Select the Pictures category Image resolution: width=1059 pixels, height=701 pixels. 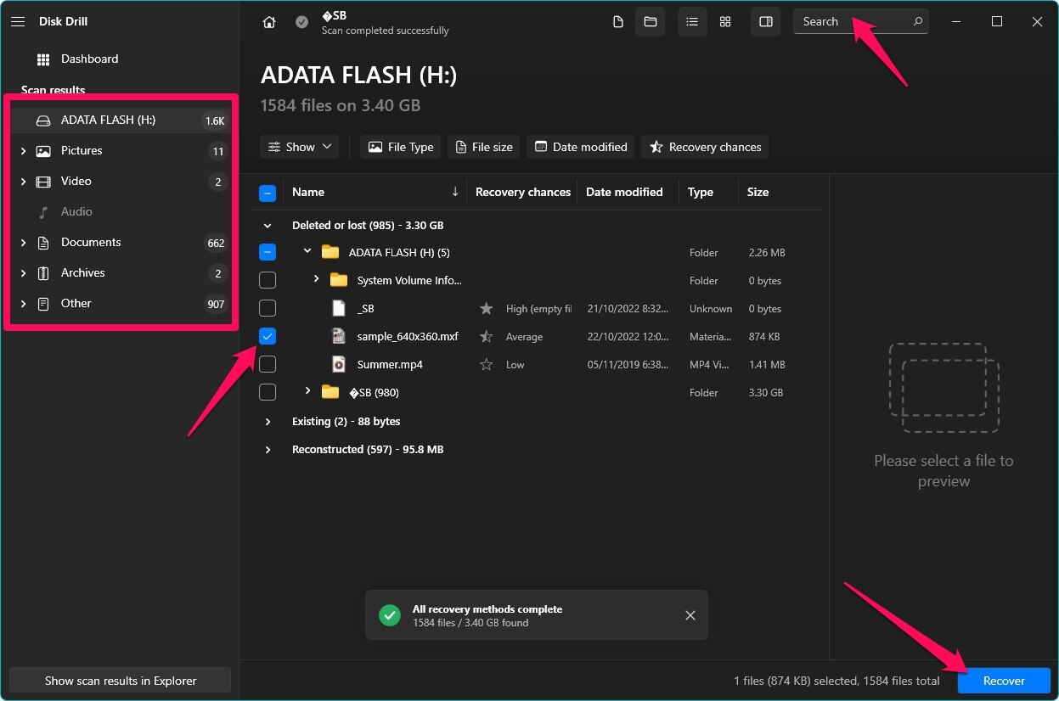click(x=119, y=151)
